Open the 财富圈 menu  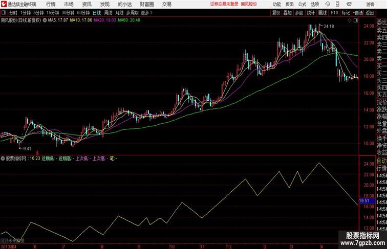[146, 4]
